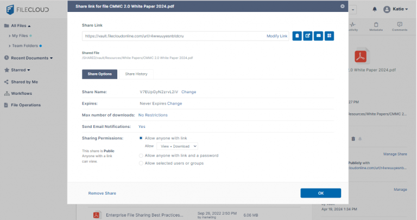
Task: Change the Expires setting
Action: coord(174,103)
